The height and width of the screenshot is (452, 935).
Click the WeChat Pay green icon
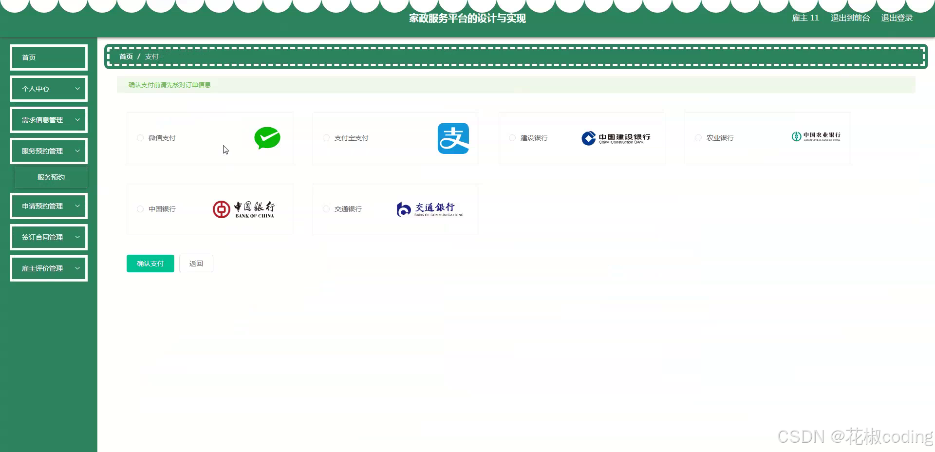point(267,138)
